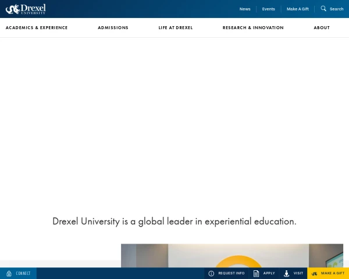349x279 pixels.
Task: Open the Life at Drexel menu
Action: tap(176, 28)
